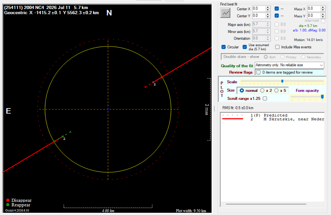331x215 pixels.
Task: Click the blue center point of the plot
Action: (108, 109)
